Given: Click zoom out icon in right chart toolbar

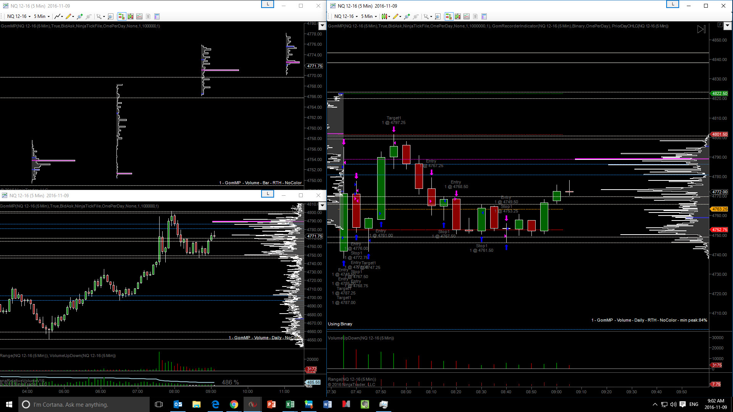Looking at the screenshot, I should [416, 16].
